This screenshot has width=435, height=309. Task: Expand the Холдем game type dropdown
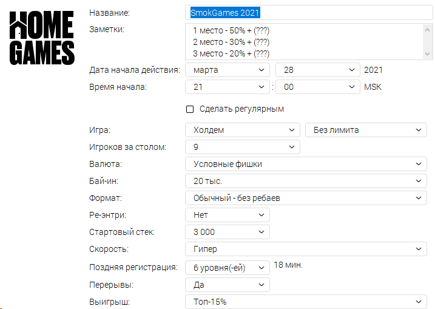(243, 130)
